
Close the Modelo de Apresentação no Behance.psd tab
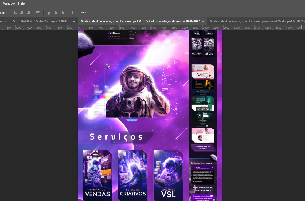[203, 21]
